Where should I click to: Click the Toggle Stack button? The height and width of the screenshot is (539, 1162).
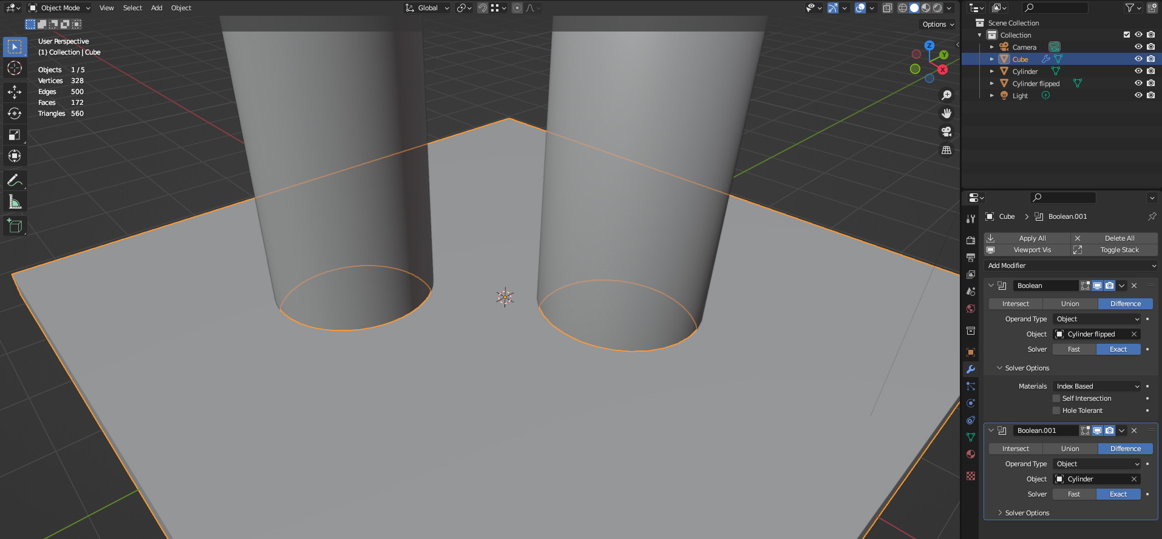(x=1115, y=250)
